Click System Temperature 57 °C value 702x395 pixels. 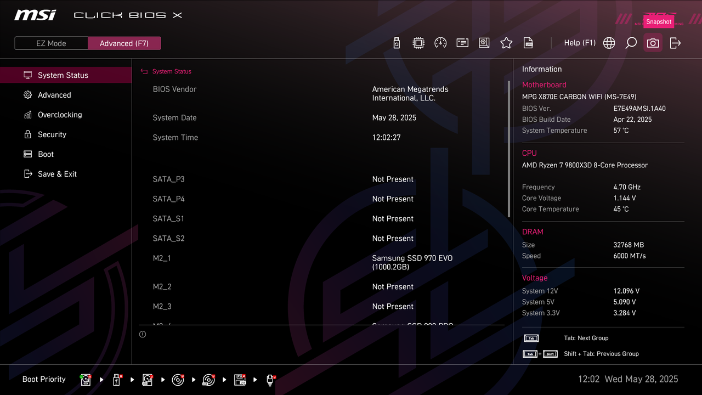click(x=621, y=131)
